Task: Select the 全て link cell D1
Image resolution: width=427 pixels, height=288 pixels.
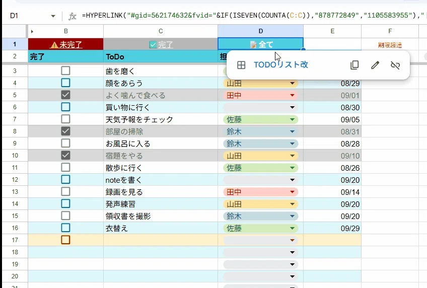Action: click(261, 44)
